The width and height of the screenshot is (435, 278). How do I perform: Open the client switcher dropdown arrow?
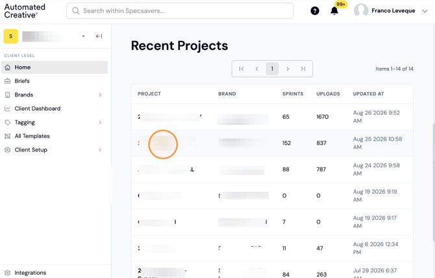(83, 36)
